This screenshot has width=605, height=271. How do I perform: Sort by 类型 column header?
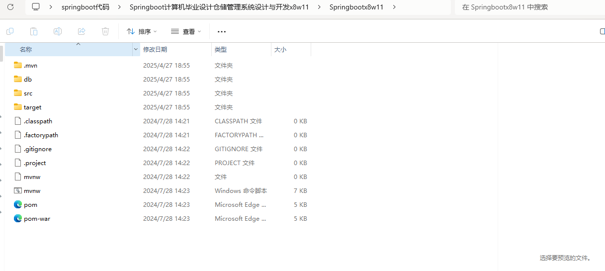point(241,50)
